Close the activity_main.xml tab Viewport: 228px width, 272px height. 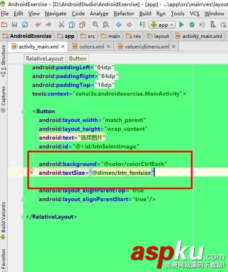63,46
